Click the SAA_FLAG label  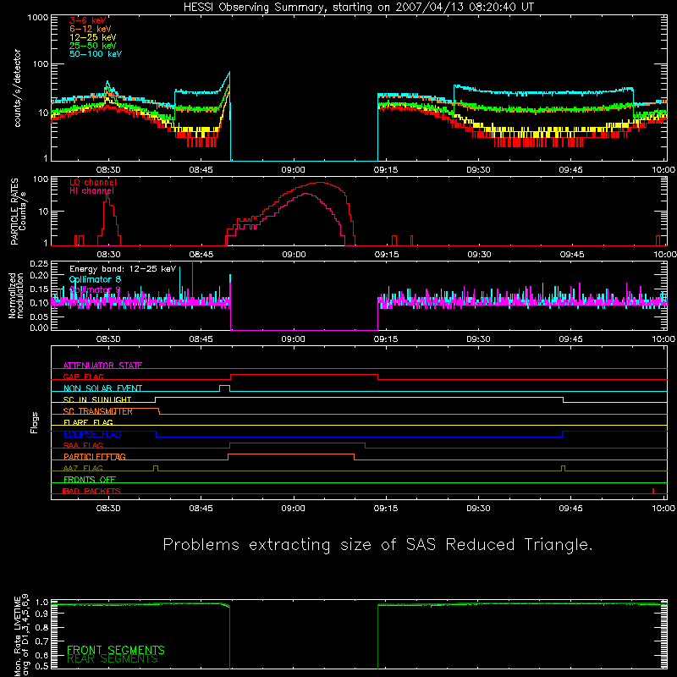tap(83, 445)
